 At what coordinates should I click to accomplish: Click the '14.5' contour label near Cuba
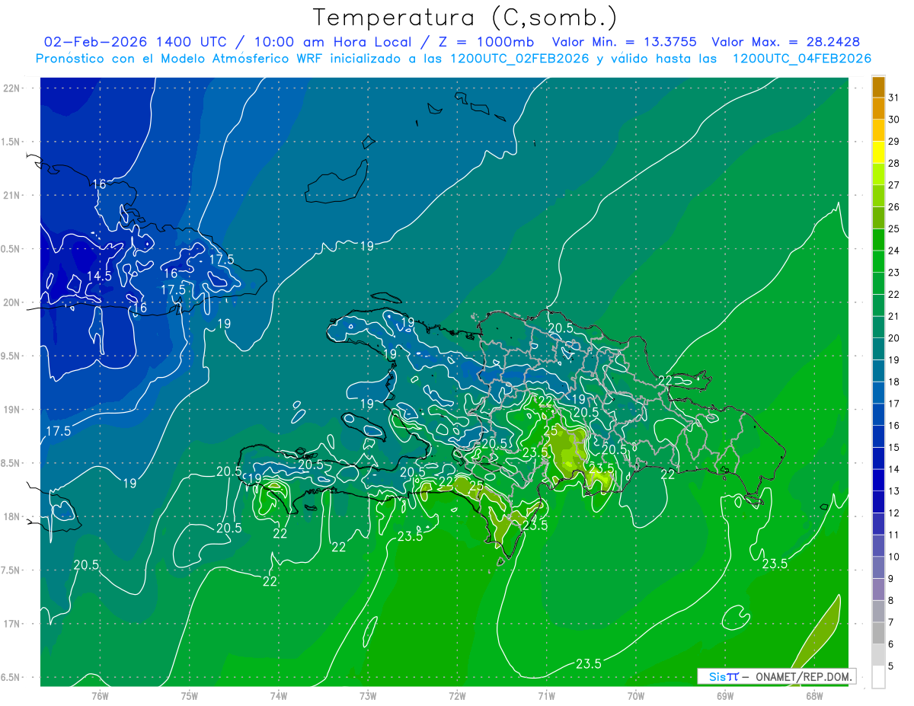[99, 276]
